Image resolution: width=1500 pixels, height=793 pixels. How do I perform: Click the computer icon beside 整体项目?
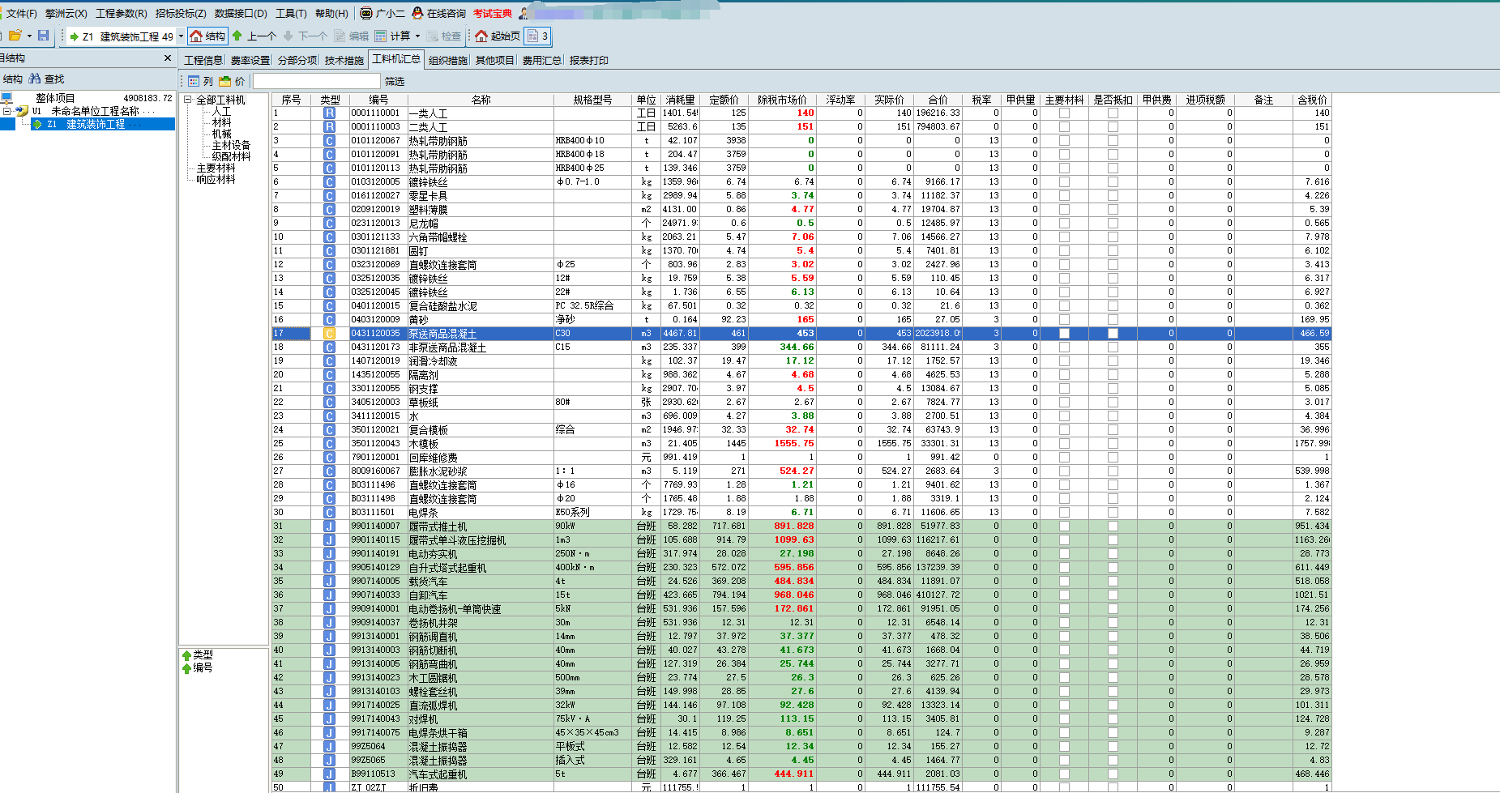(x=7, y=98)
